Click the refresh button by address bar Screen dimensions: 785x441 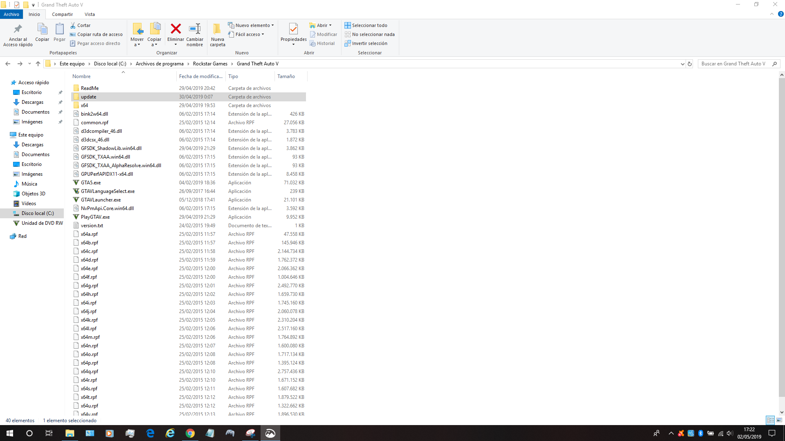(x=690, y=64)
